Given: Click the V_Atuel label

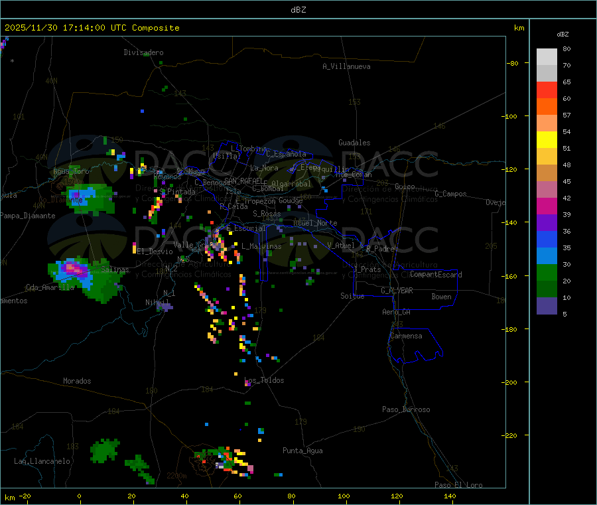Looking at the screenshot, I should 341,246.
